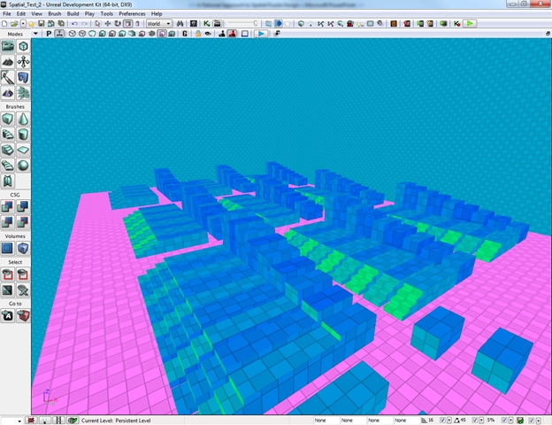Open rotation grid angle dropdown
552x425 pixels.
(x=481, y=421)
